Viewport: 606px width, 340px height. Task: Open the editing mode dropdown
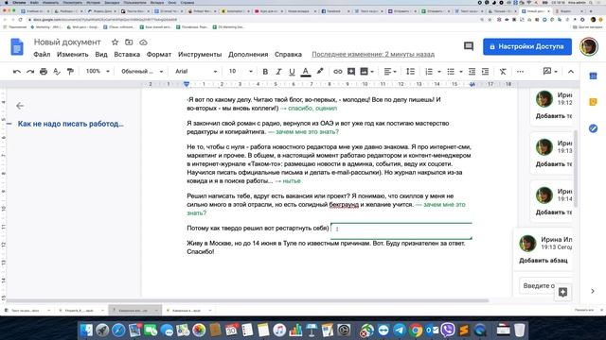click(550, 72)
